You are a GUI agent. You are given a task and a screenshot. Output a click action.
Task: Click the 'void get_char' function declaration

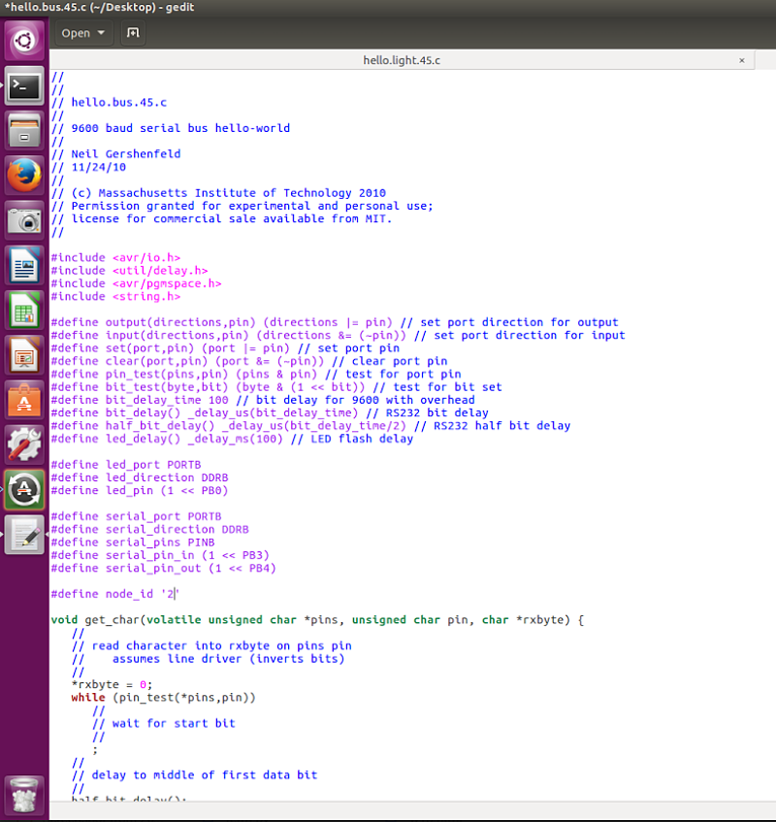(x=317, y=620)
